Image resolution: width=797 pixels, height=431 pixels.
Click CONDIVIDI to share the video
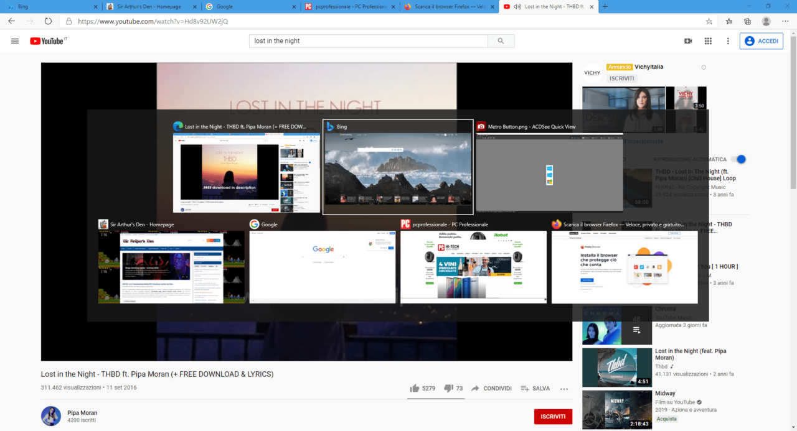(x=491, y=389)
